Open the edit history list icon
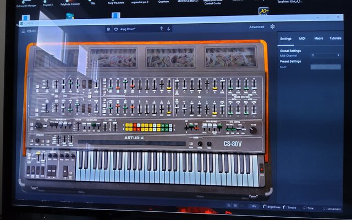 235,206
